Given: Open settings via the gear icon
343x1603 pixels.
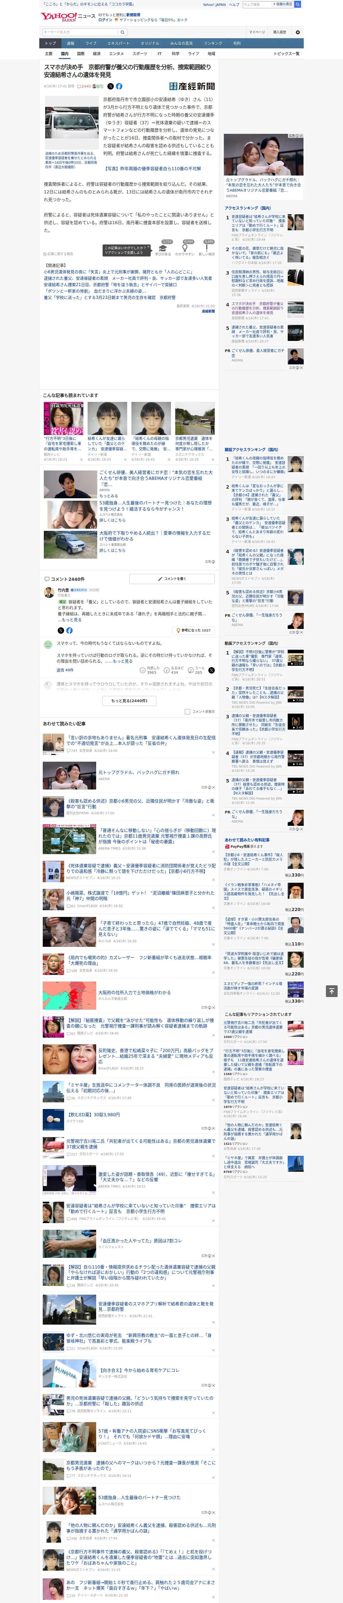Looking at the screenshot, I should coord(298,32).
